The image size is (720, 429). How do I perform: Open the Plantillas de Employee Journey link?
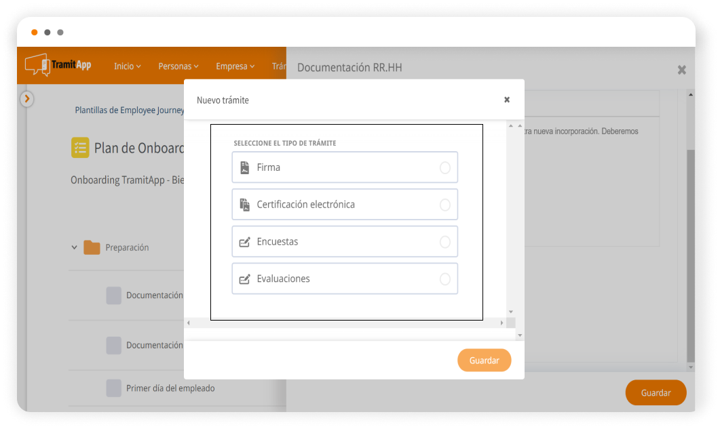[x=129, y=110]
